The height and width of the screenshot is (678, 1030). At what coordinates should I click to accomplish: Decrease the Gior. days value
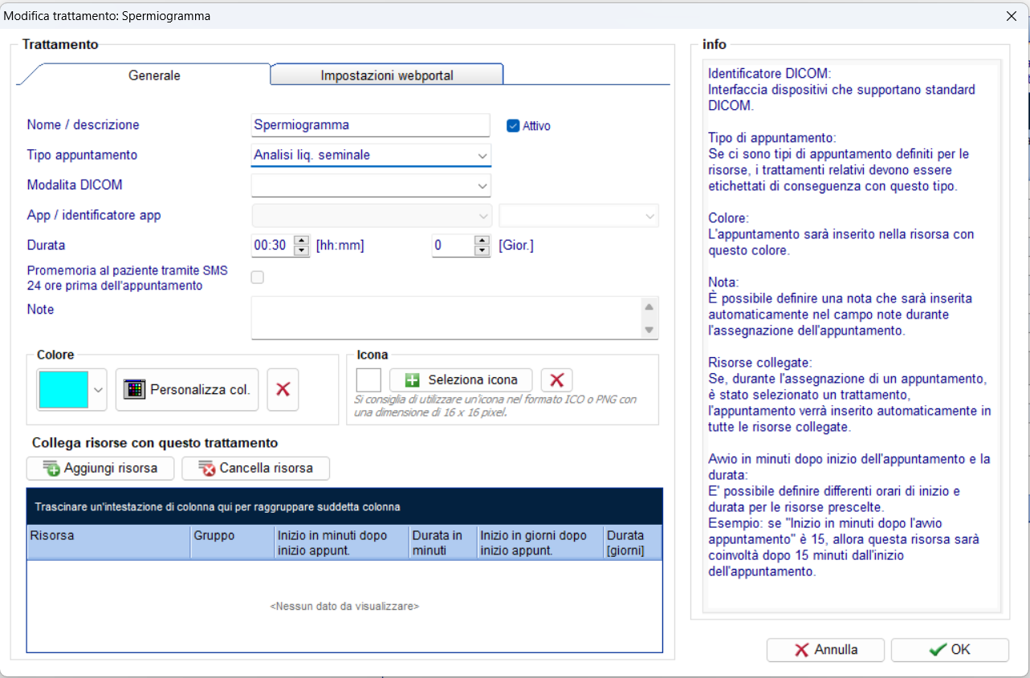(482, 250)
